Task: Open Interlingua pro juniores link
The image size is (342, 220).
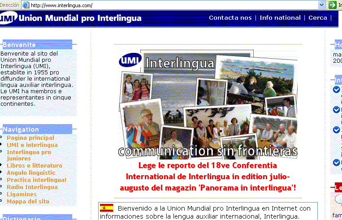Action: (29, 155)
